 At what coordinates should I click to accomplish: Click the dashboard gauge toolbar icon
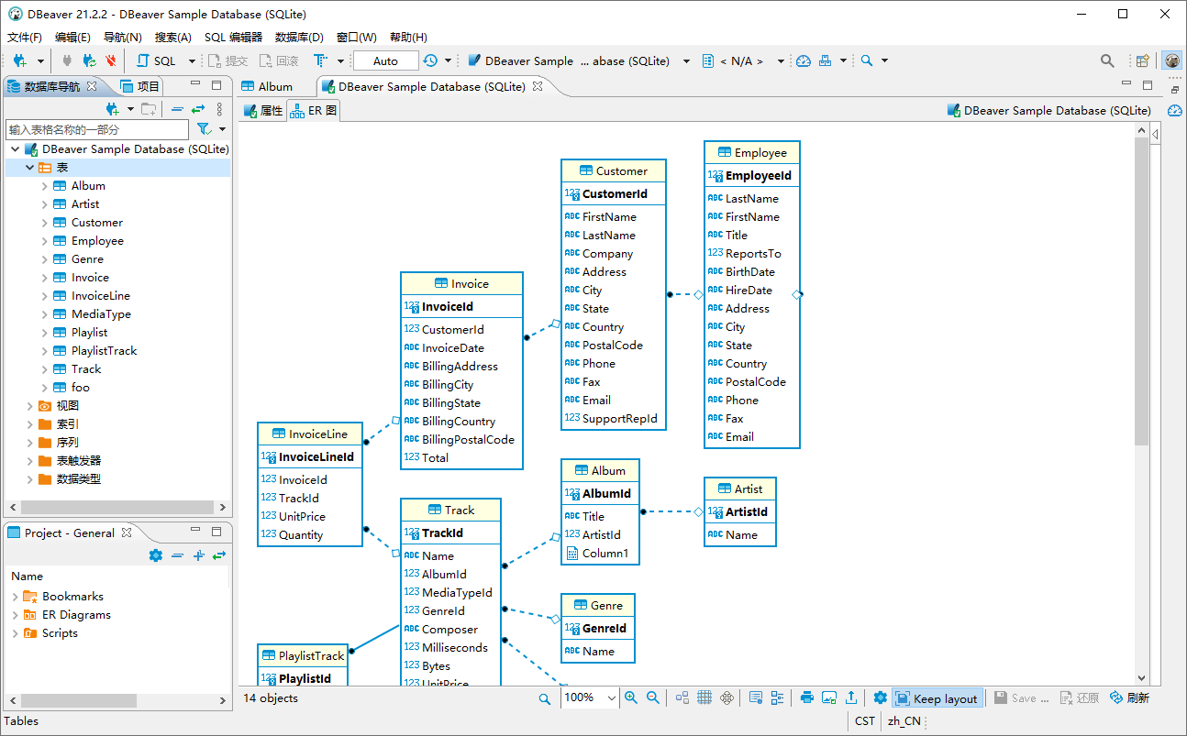point(804,60)
